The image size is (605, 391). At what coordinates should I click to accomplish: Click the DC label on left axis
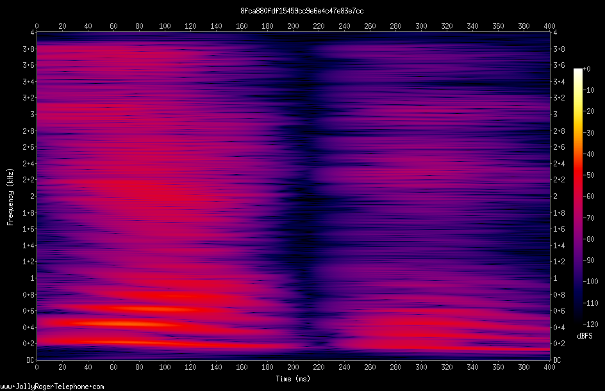[31, 360]
